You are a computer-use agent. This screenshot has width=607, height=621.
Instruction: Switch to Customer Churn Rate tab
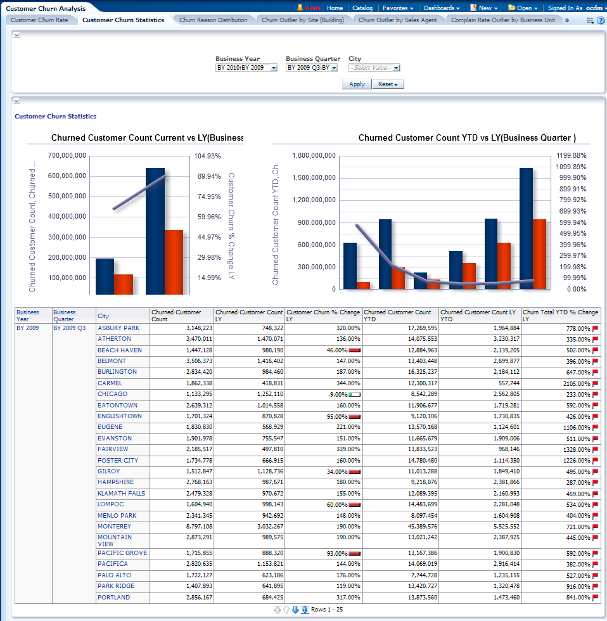click(39, 20)
